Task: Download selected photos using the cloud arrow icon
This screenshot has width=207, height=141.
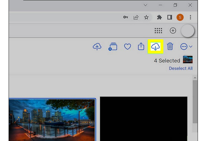Action: 156,47
